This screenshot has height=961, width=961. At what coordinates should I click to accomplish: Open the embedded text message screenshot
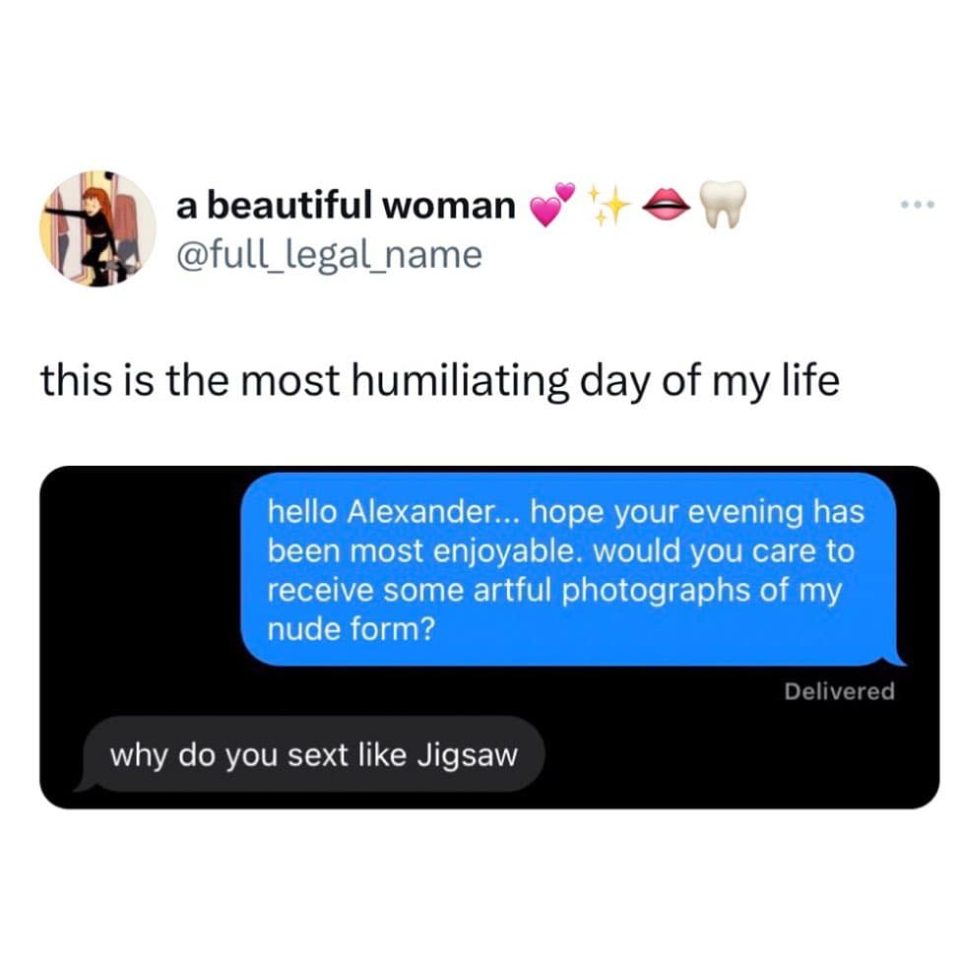pyautogui.click(x=489, y=637)
